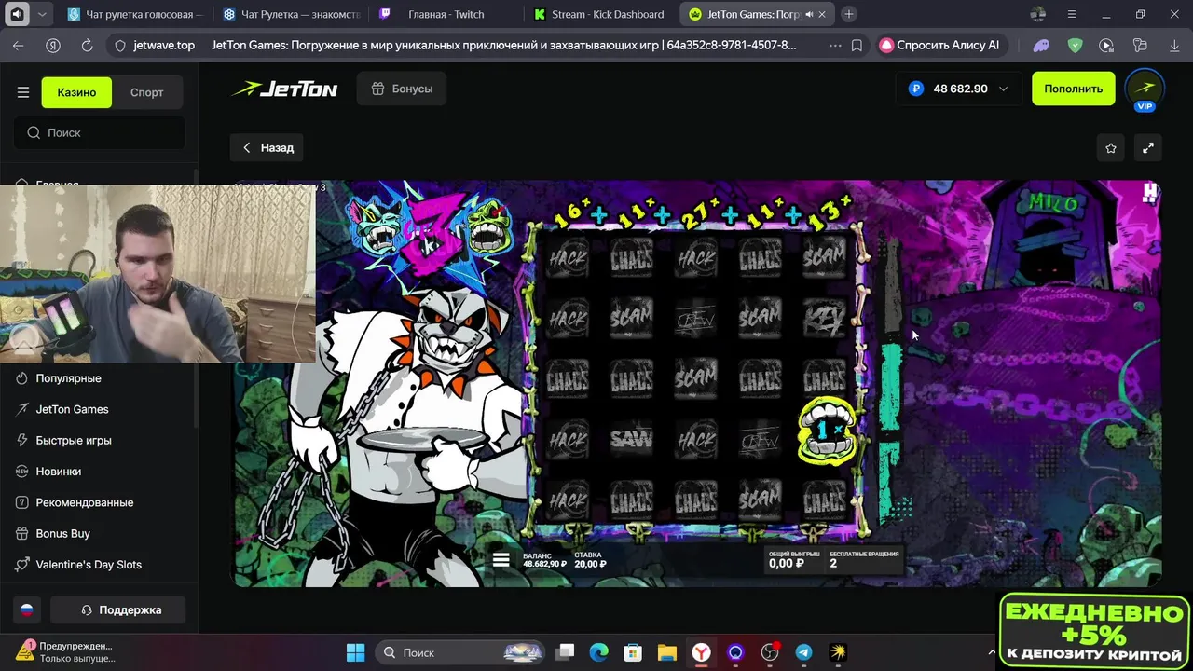Viewport: 1193px width, 671px height.
Task: Click the Популярные flame icon
Action: [x=22, y=378]
